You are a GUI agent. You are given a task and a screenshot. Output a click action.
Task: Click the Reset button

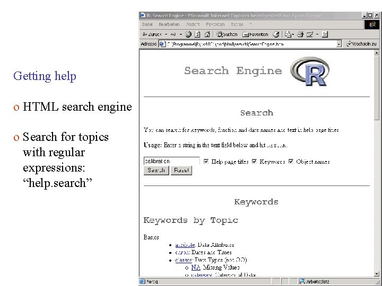[x=181, y=170]
